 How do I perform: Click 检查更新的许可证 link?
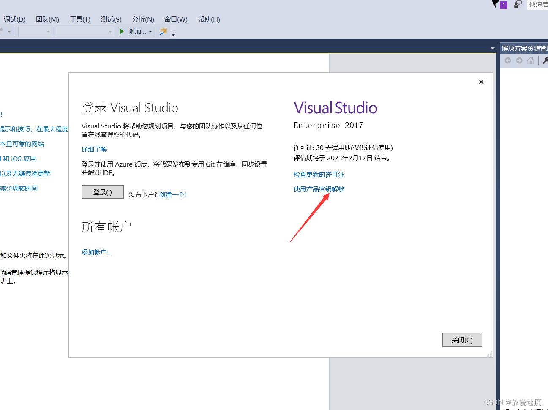[319, 174]
